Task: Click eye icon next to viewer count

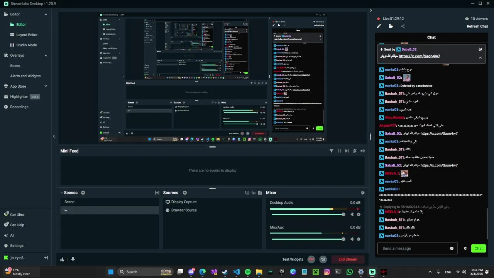Action: 467,19
